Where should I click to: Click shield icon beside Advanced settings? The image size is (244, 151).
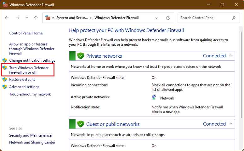[5, 87]
